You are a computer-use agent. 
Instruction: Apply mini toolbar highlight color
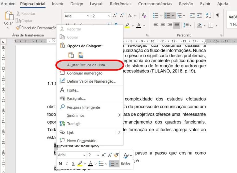coord(80,163)
